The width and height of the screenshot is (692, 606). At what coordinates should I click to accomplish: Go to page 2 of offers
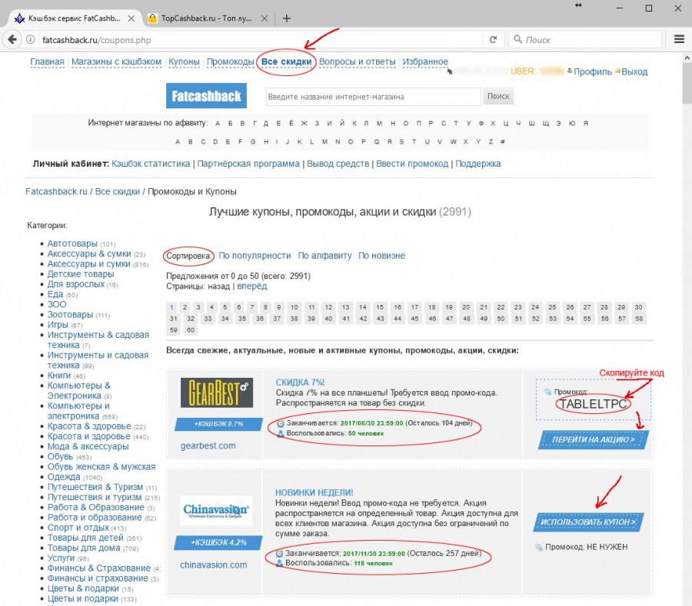(x=185, y=307)
